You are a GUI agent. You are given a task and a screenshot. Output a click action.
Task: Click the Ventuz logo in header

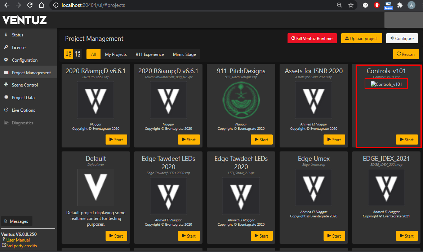(x=25, y=20)
